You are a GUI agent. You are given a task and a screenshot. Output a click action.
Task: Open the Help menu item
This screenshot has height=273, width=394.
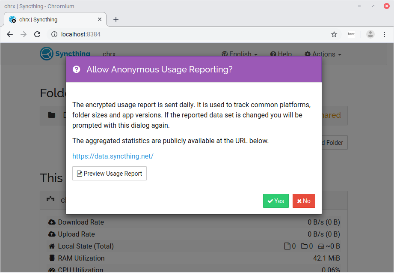coord(281,54)
